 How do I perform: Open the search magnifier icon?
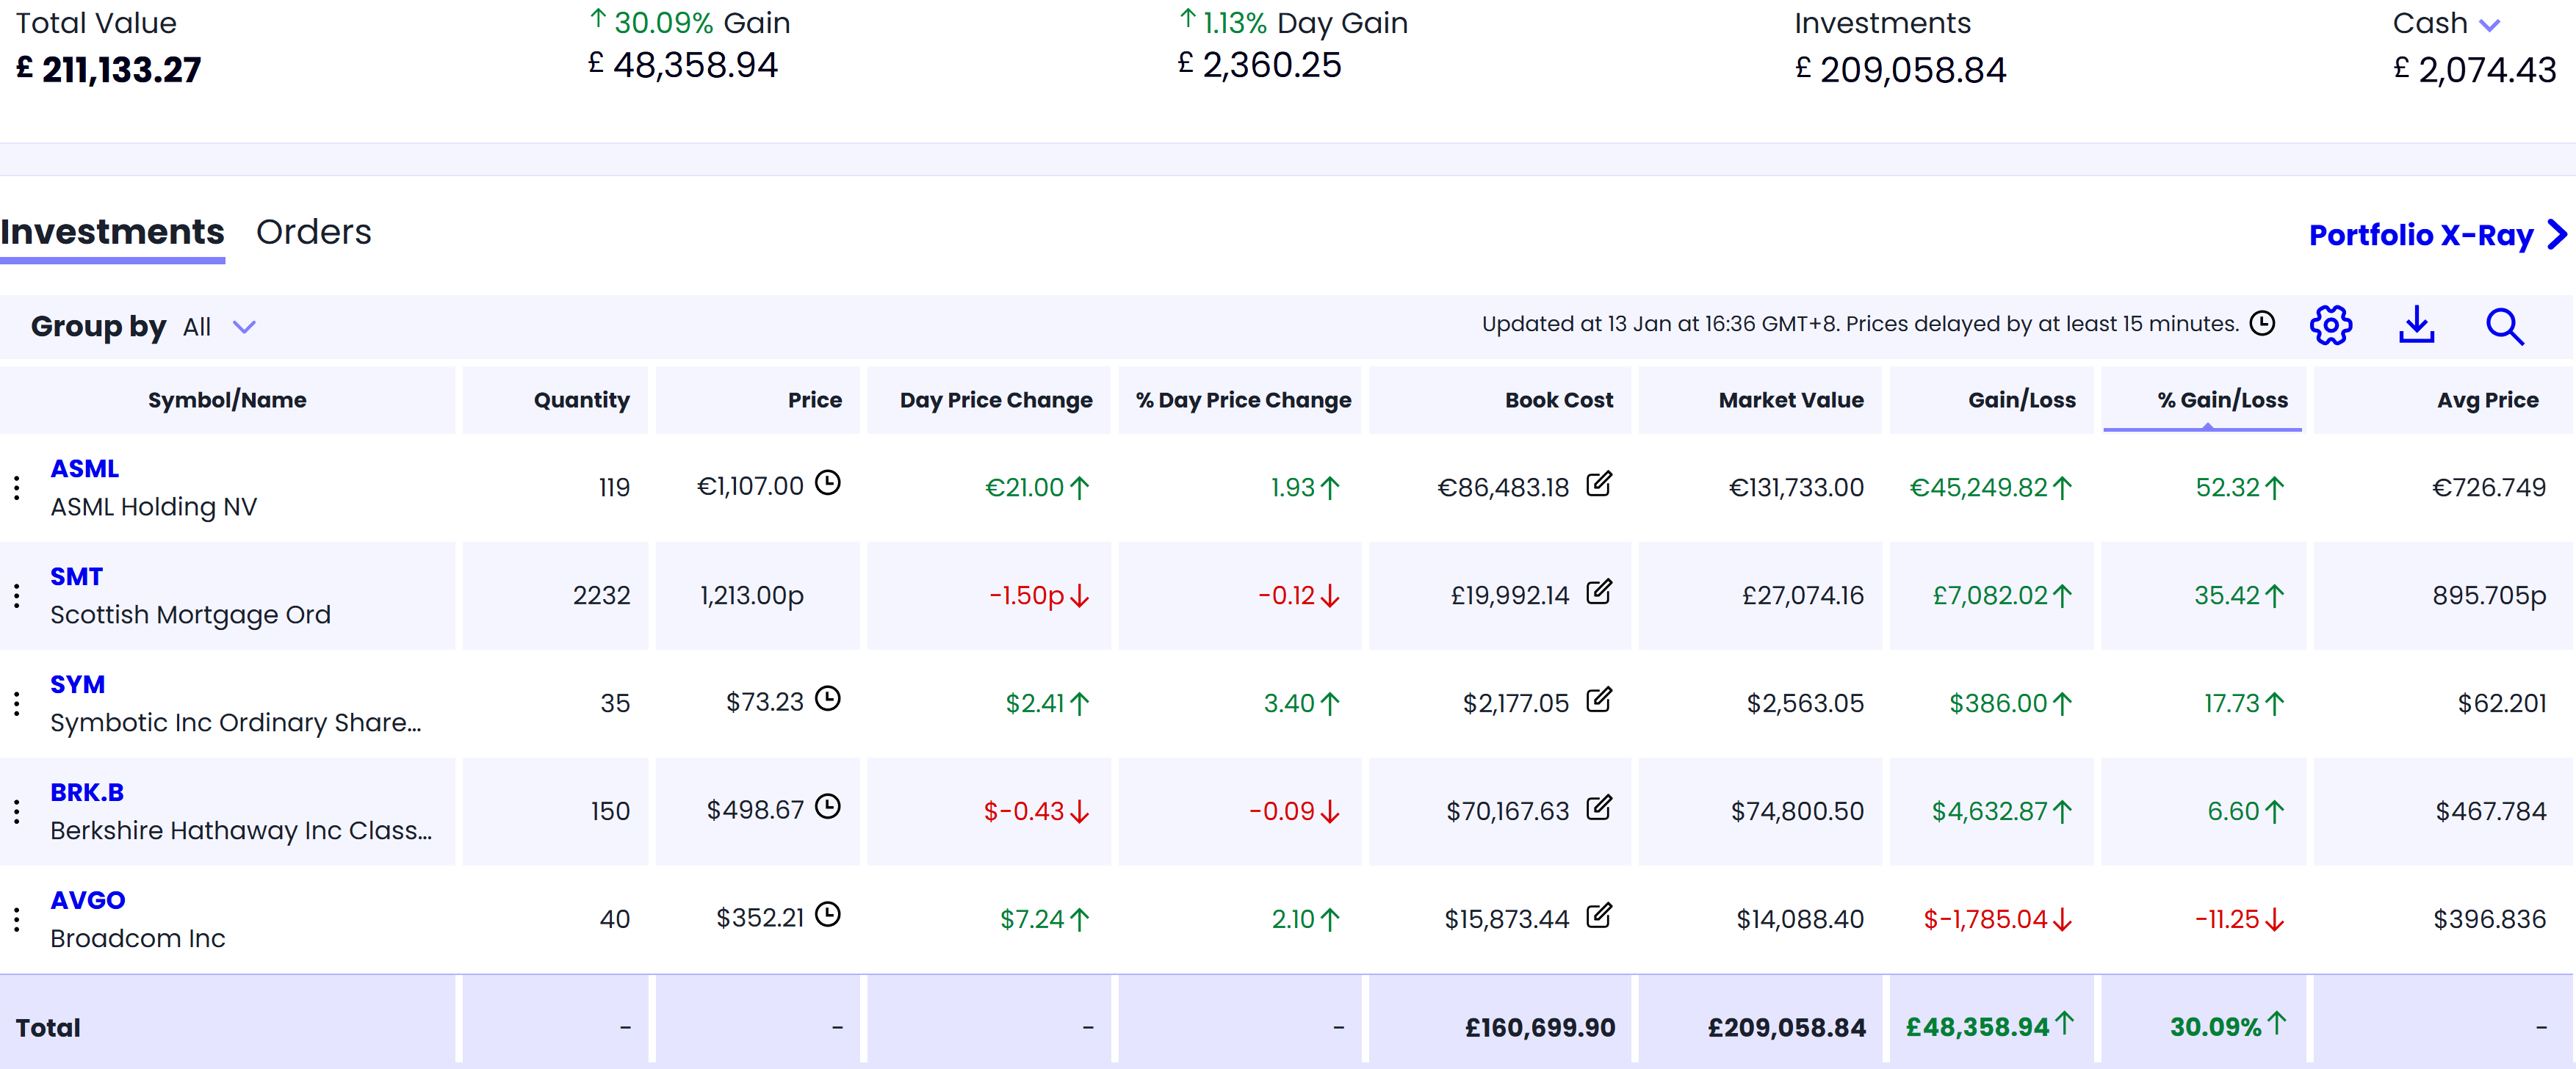tap(2504, 326)
